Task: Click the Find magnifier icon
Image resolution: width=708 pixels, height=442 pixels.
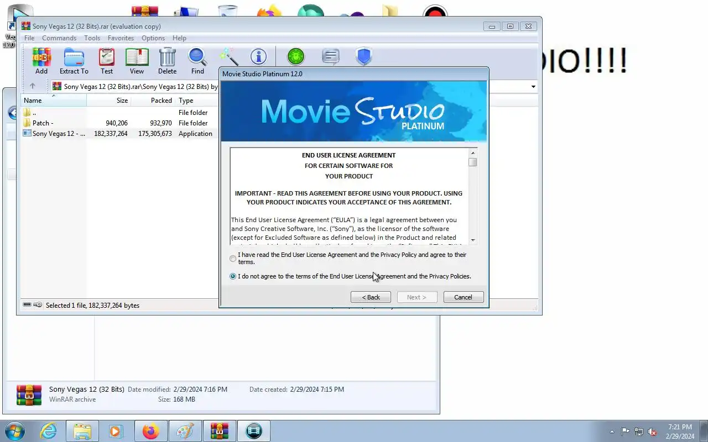Action: (197, 61)
